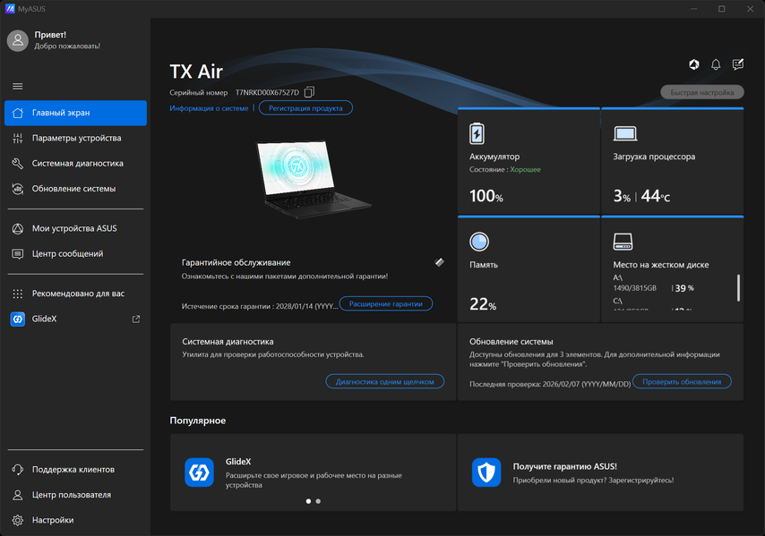Click Информация о системе link
This screenshot has width=765, height=536.
coord(209,108)
